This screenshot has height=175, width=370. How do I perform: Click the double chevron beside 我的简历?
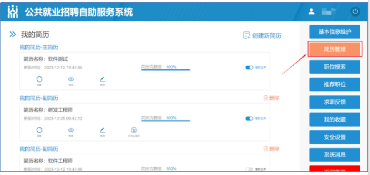click(13, 35)
